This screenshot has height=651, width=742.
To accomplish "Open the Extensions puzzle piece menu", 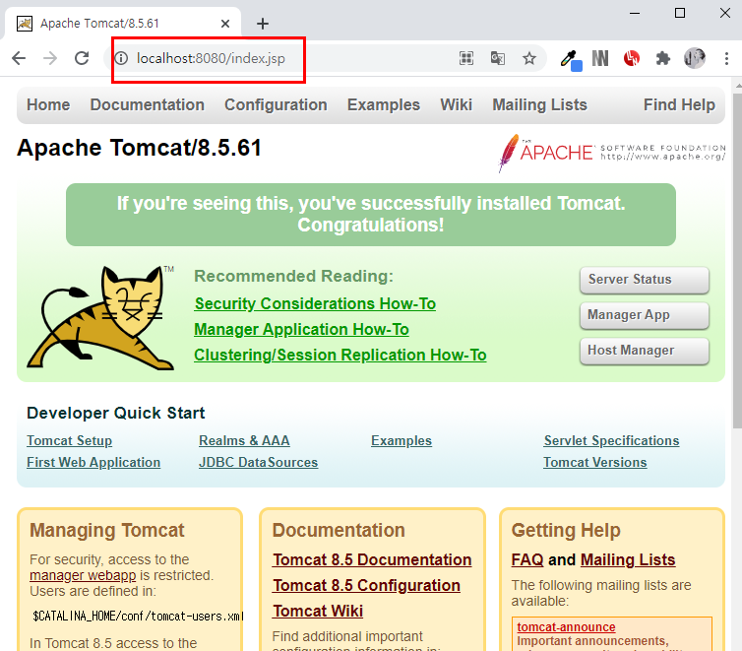I will point(663,58).
